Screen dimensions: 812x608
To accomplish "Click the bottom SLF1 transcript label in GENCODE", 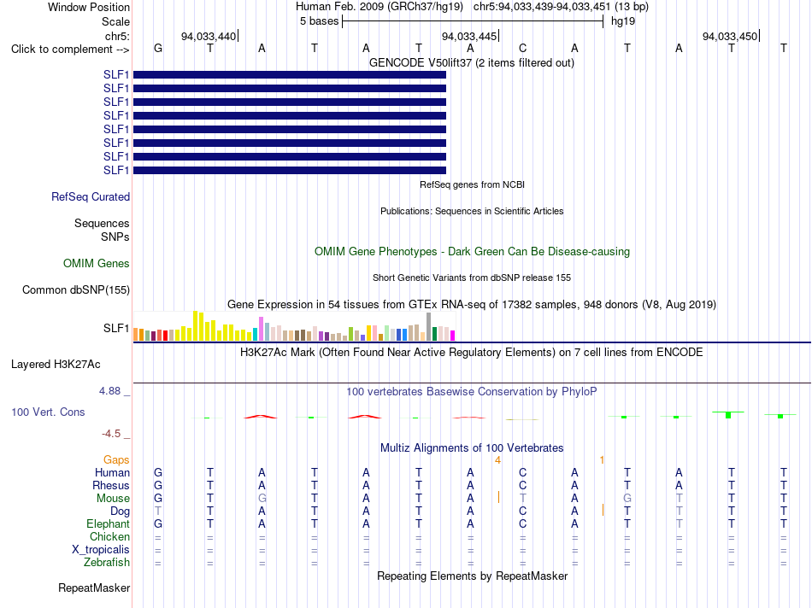I will (116, 170).
